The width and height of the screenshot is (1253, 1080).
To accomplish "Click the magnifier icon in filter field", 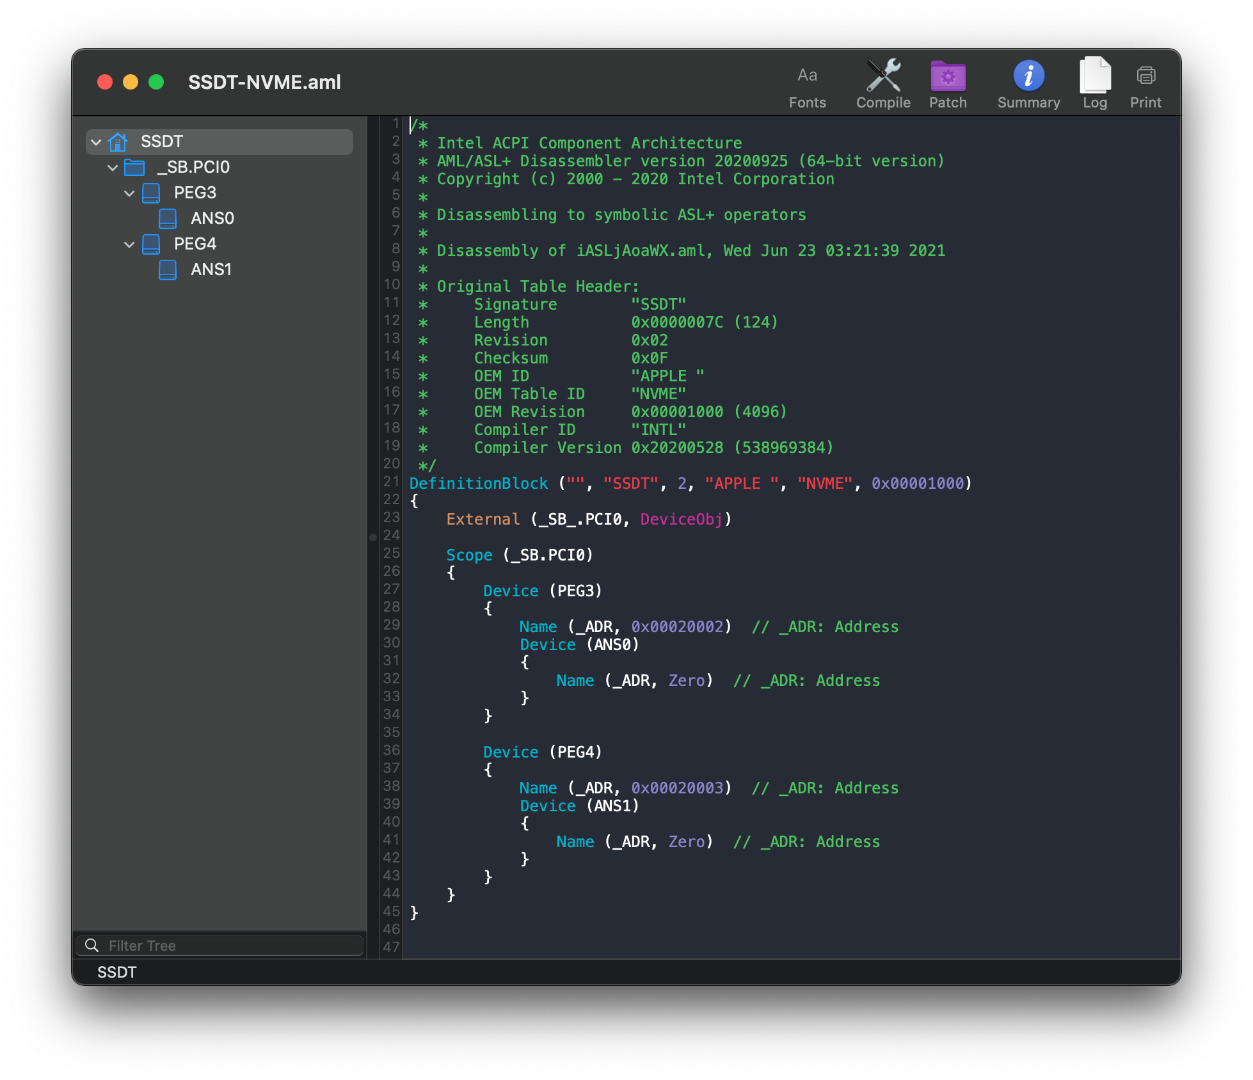I will [x=92, y=946].
